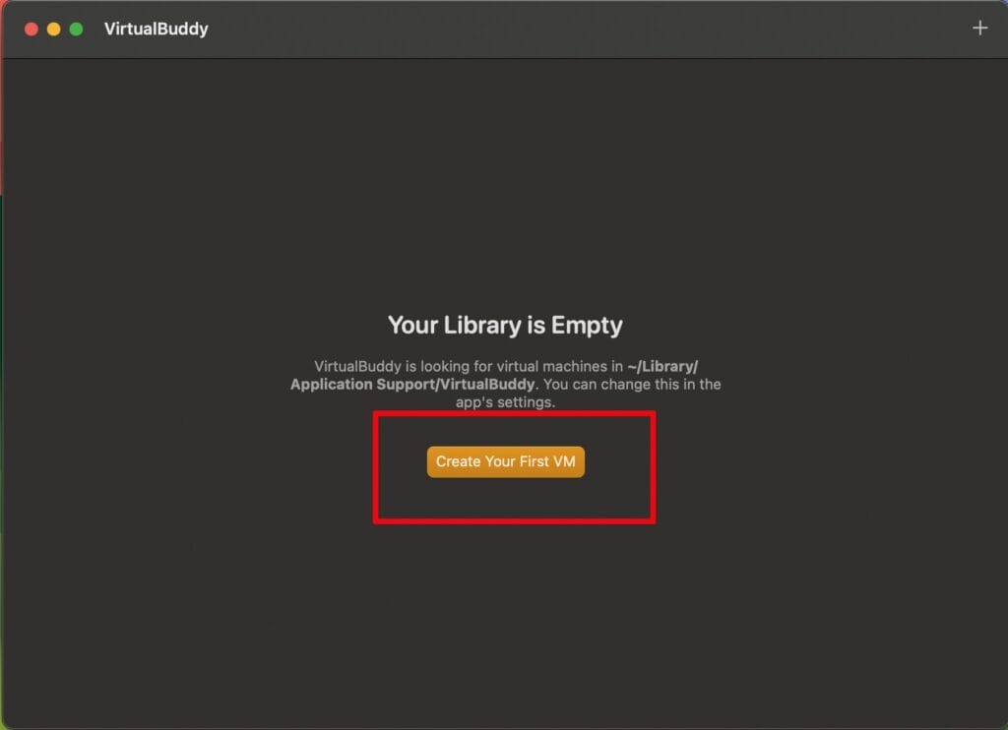Click the plus icon to add a VM
1008x730 pixels.
click(x=979, y=29)
